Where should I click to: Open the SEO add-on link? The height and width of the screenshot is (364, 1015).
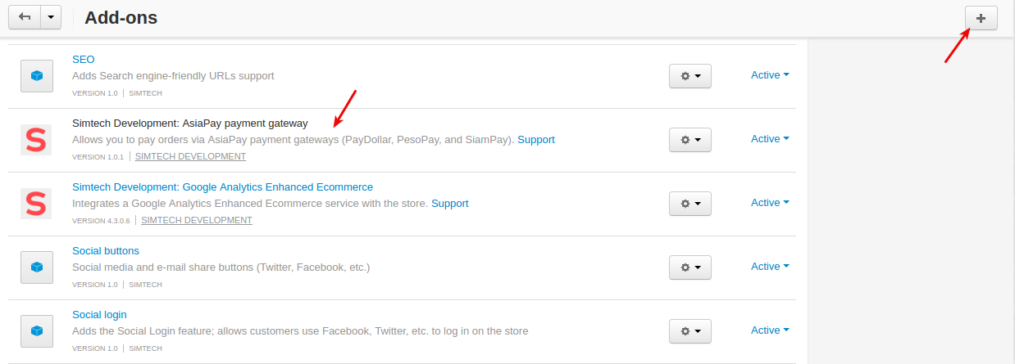pos(84,59)
